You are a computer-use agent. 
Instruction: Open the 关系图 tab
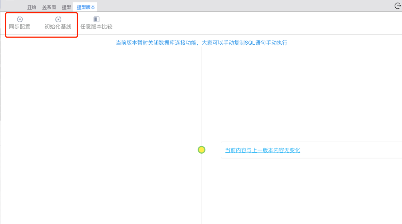click(x=49, y=7)
